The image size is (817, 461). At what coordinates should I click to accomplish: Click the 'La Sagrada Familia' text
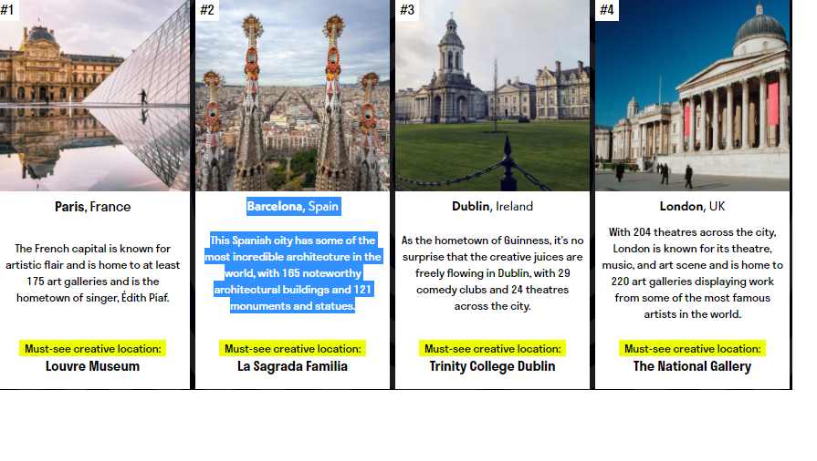[292, 366]
